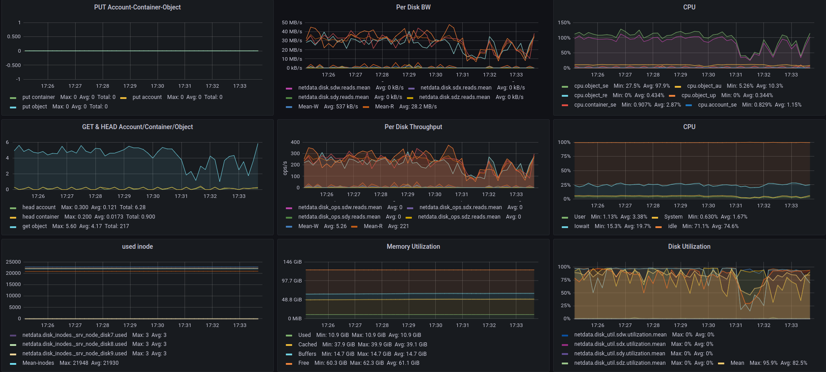Open the Memory Utilization panel title menu

click(413, 247)
